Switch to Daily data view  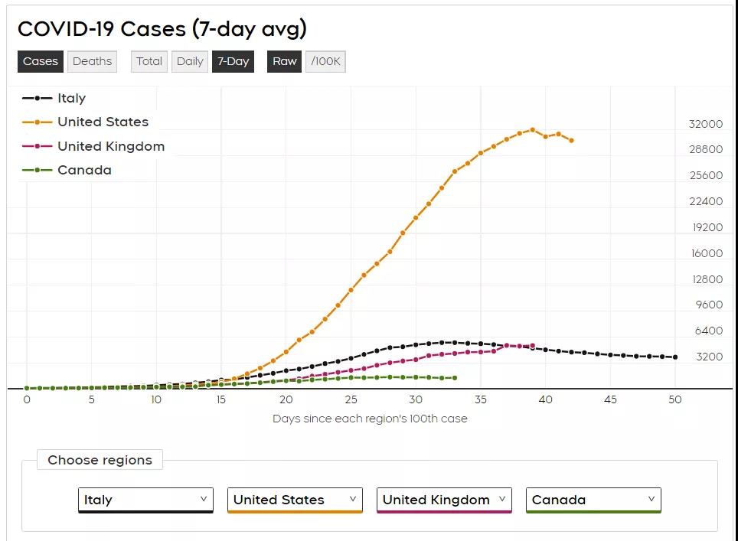click(190, 61)
